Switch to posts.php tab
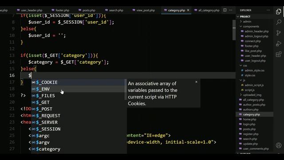284x160 pixels. (87, 10)
